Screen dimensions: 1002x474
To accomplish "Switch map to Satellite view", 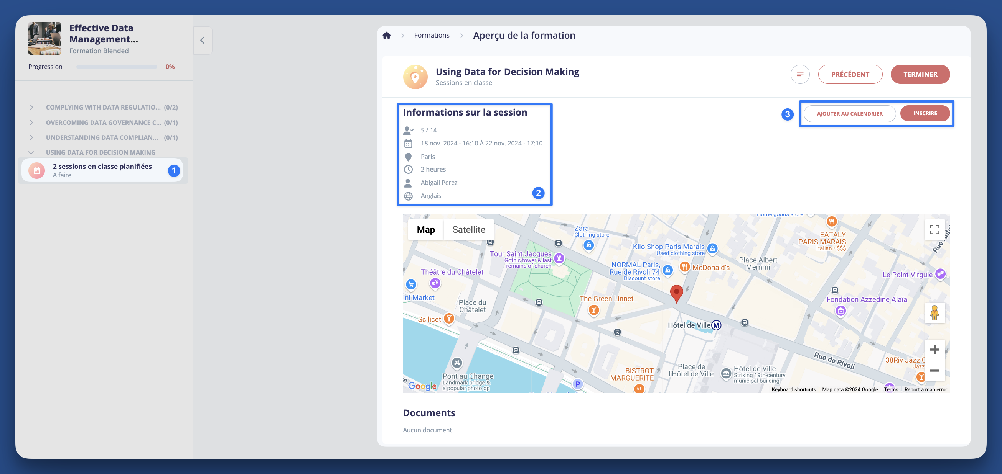I will coord(468,230).
